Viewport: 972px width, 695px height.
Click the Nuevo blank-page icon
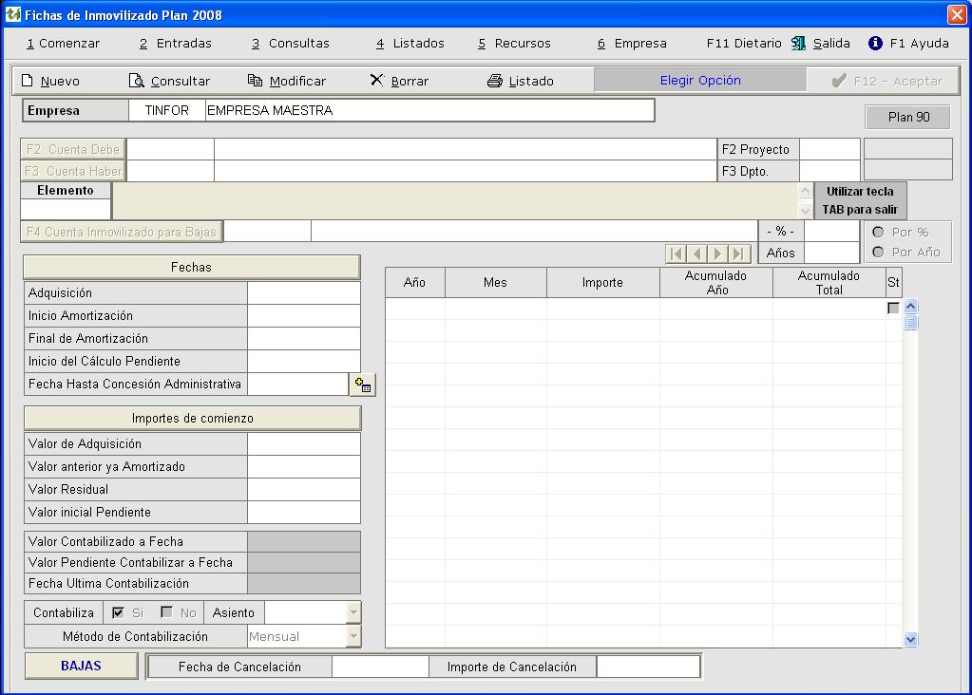(x=28, y=81)
